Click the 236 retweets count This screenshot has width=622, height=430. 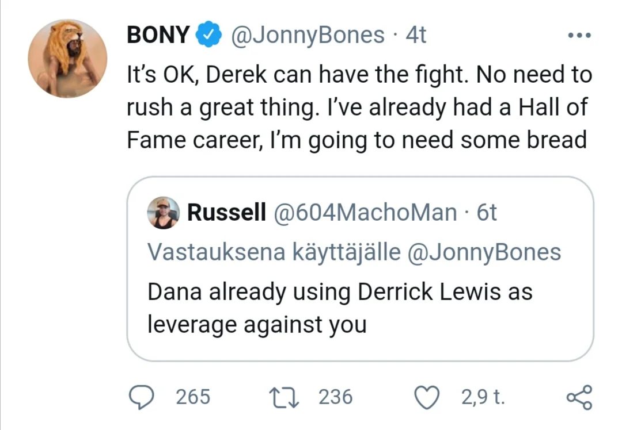point(335,397)
